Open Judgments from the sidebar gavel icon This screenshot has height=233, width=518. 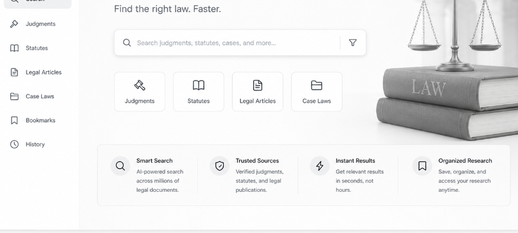pyautogui.click(x=14, y=24)
